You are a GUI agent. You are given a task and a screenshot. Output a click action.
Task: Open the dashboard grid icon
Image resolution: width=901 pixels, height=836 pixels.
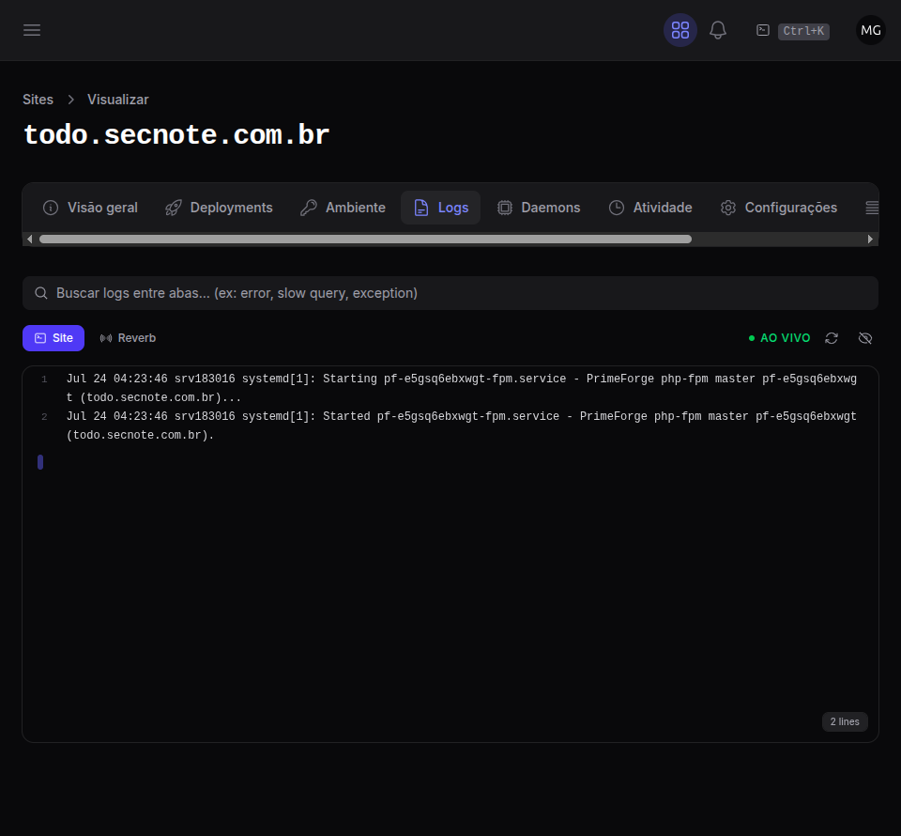coord(680,30)
